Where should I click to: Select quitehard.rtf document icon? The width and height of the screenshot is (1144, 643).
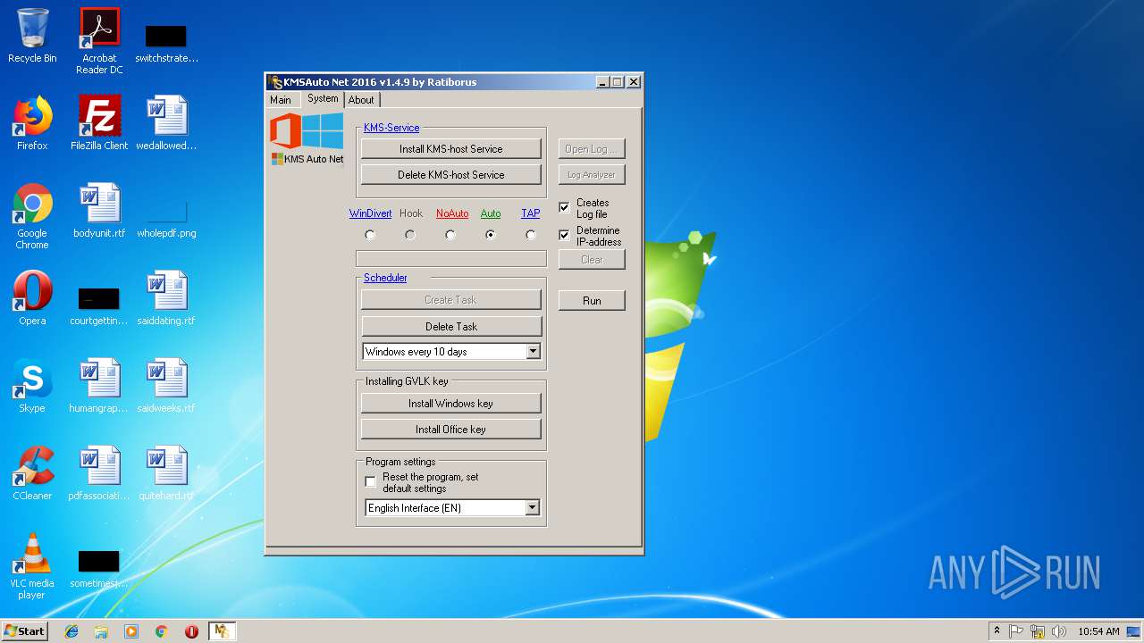tap(166, 473)
